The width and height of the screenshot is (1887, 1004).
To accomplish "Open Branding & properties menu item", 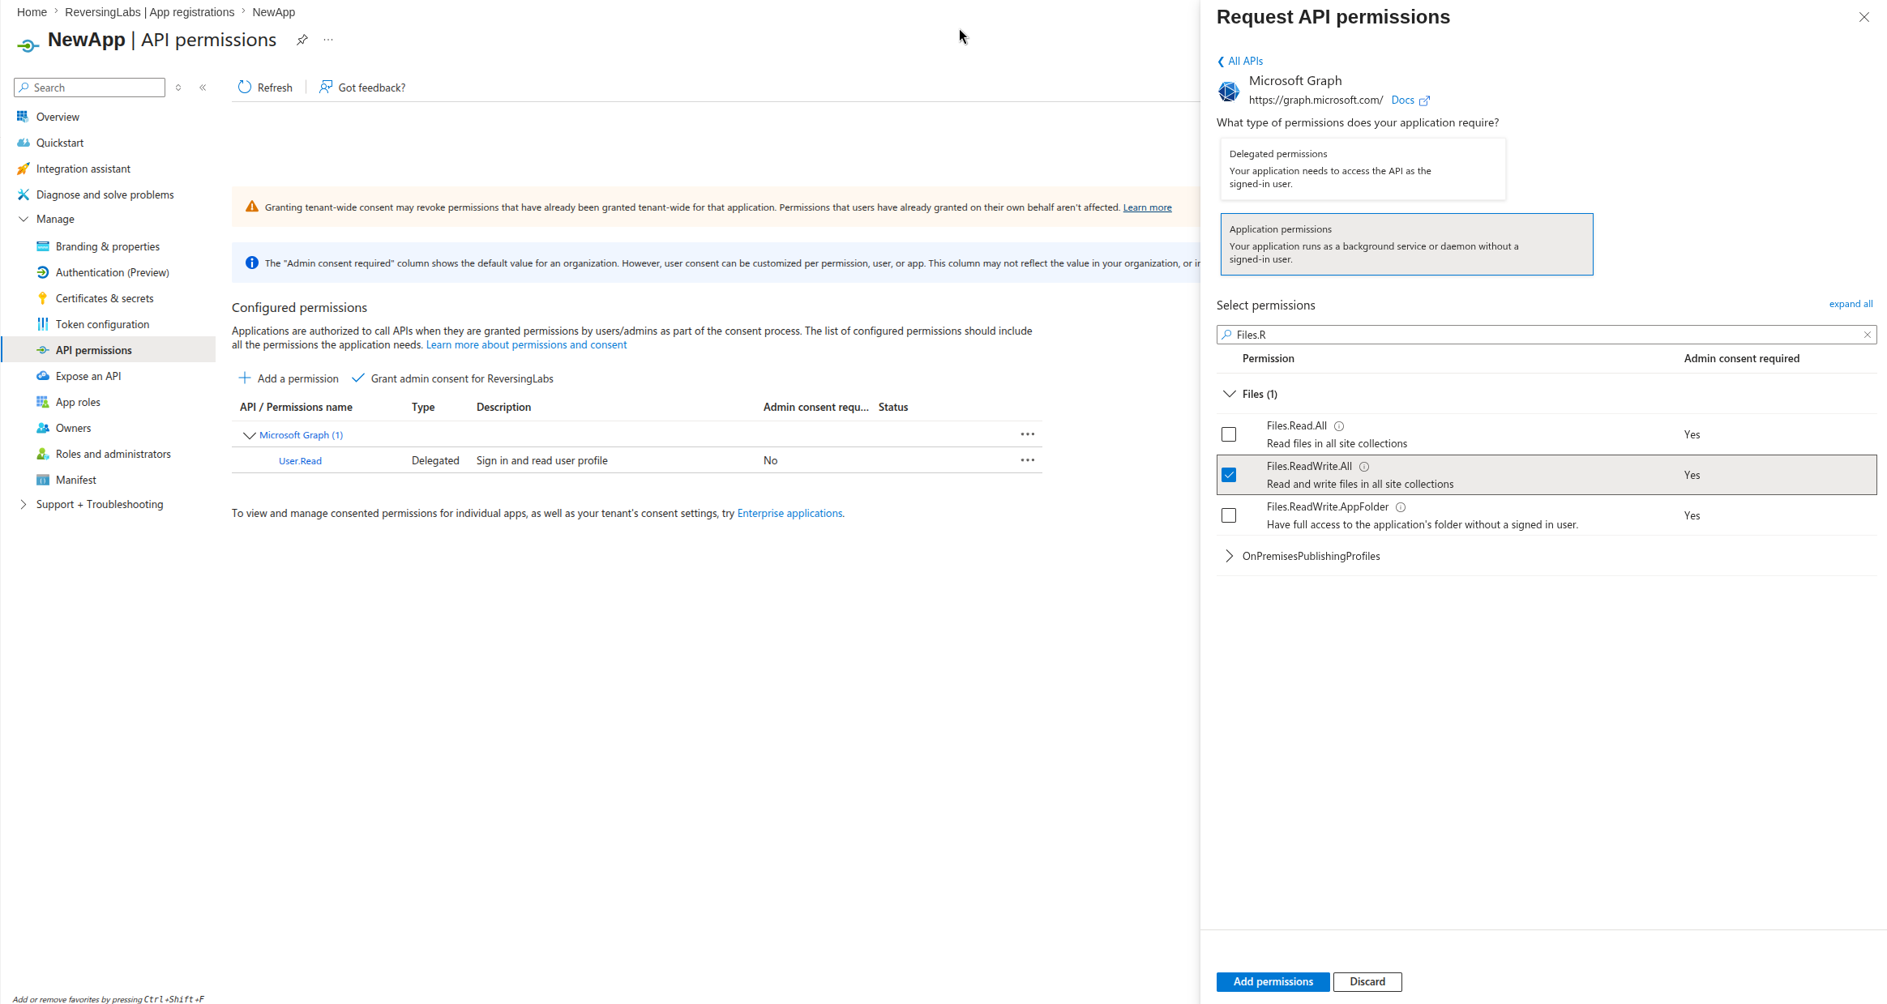I will point(108,246).
